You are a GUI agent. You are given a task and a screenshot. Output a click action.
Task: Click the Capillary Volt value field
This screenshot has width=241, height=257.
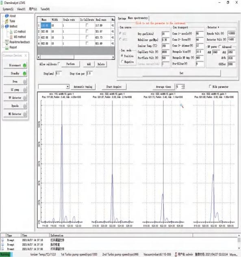coord(165,52)
